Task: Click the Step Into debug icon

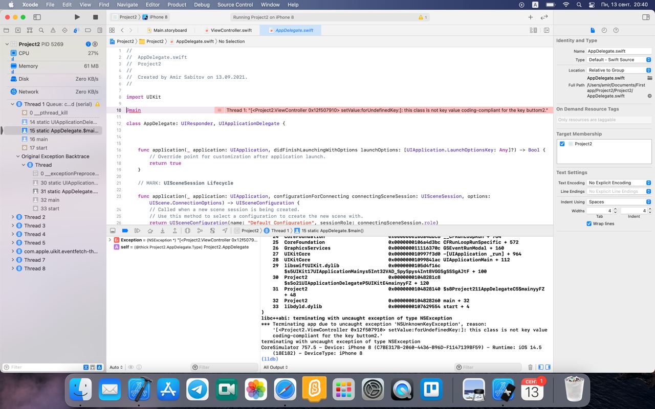Action: coord(162,231)
